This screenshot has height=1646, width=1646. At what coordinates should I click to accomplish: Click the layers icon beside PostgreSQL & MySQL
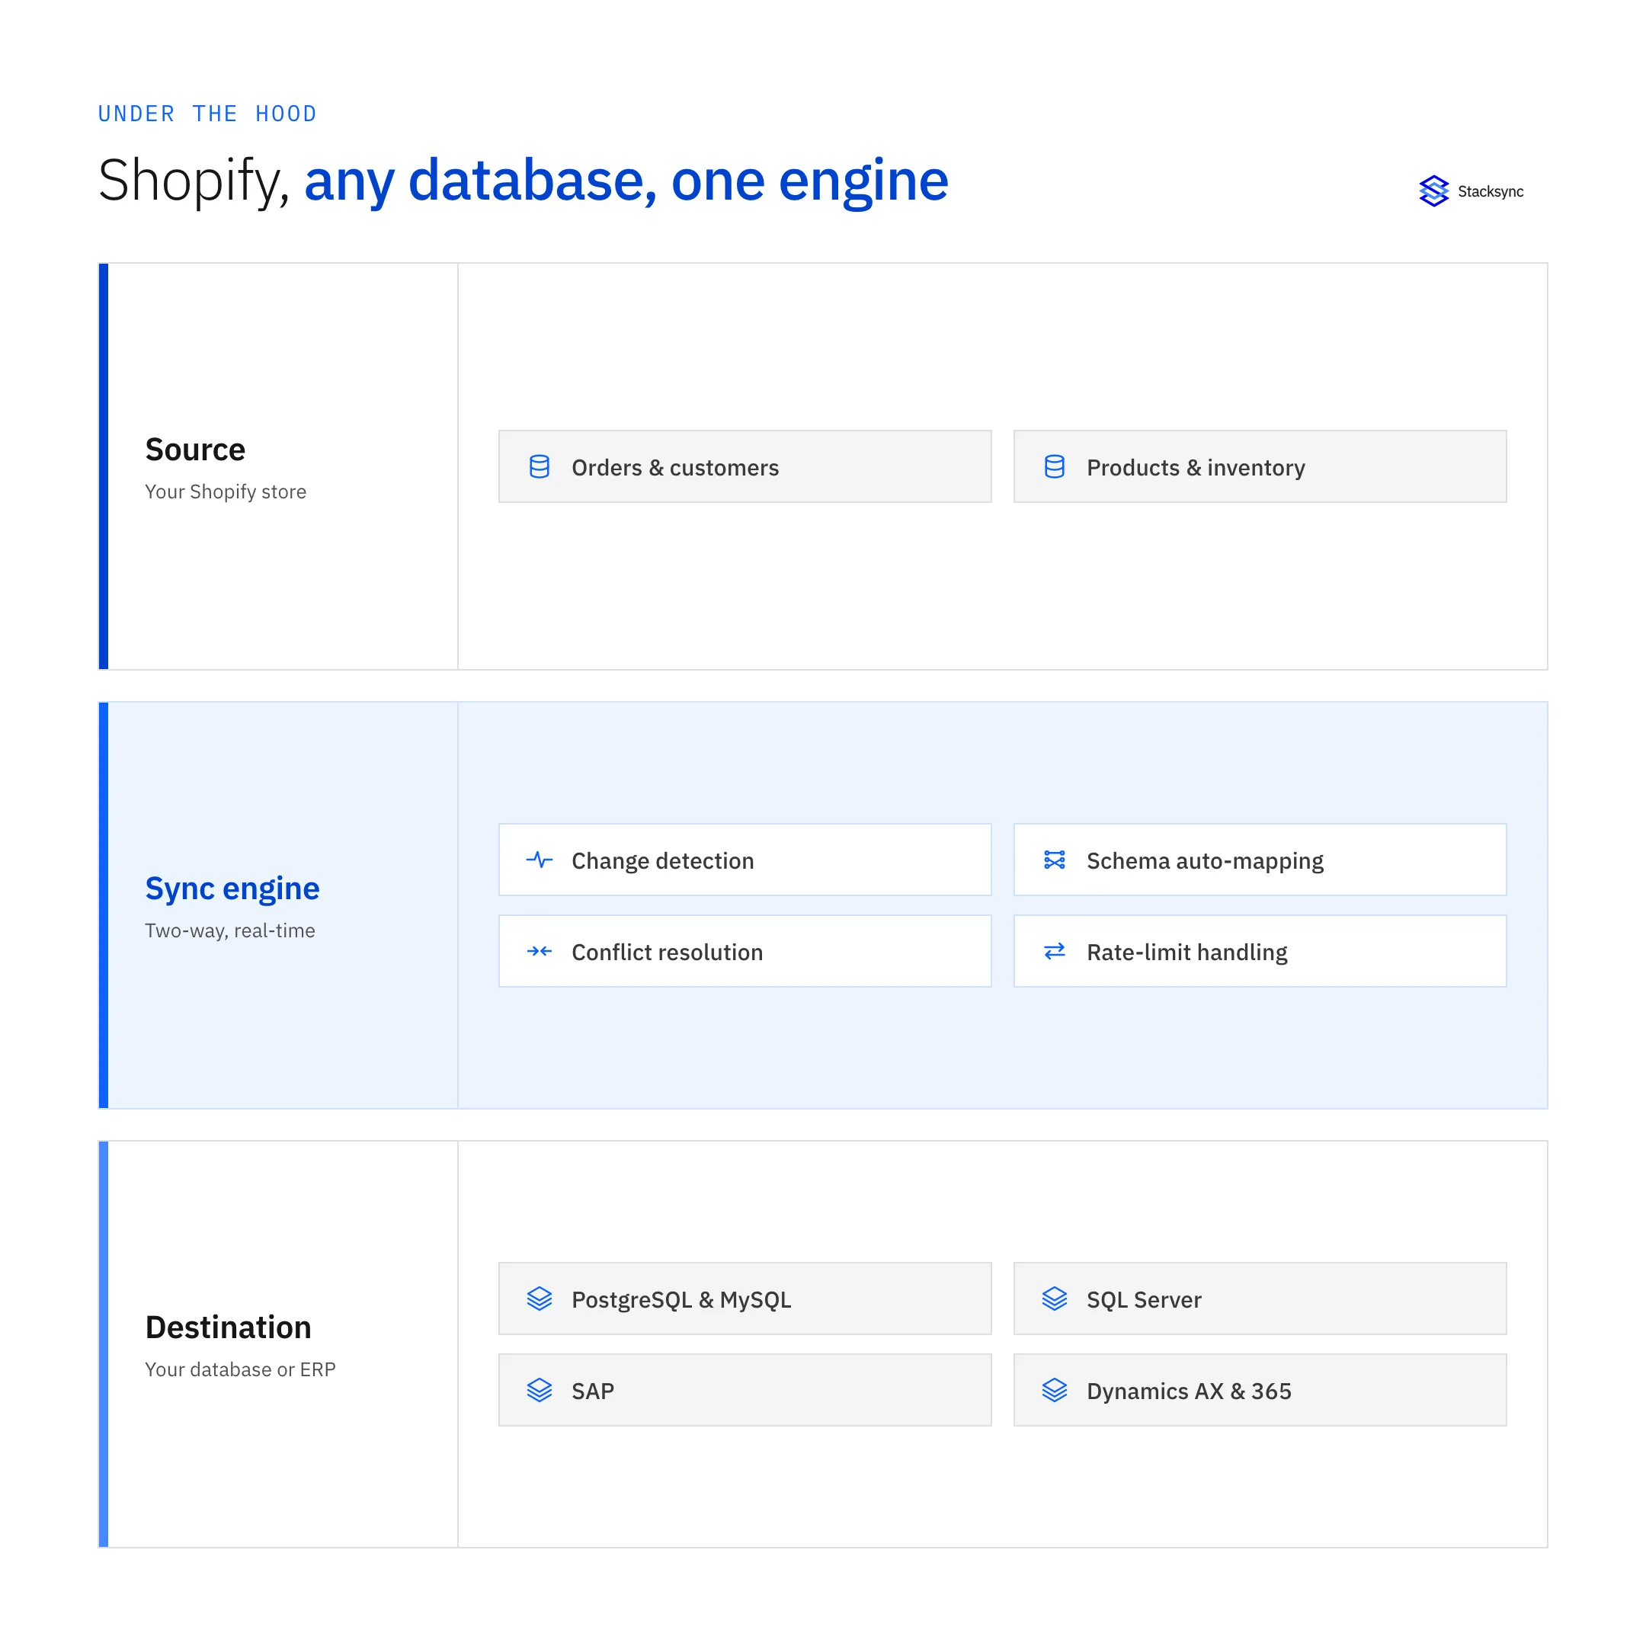[540, 1299]
